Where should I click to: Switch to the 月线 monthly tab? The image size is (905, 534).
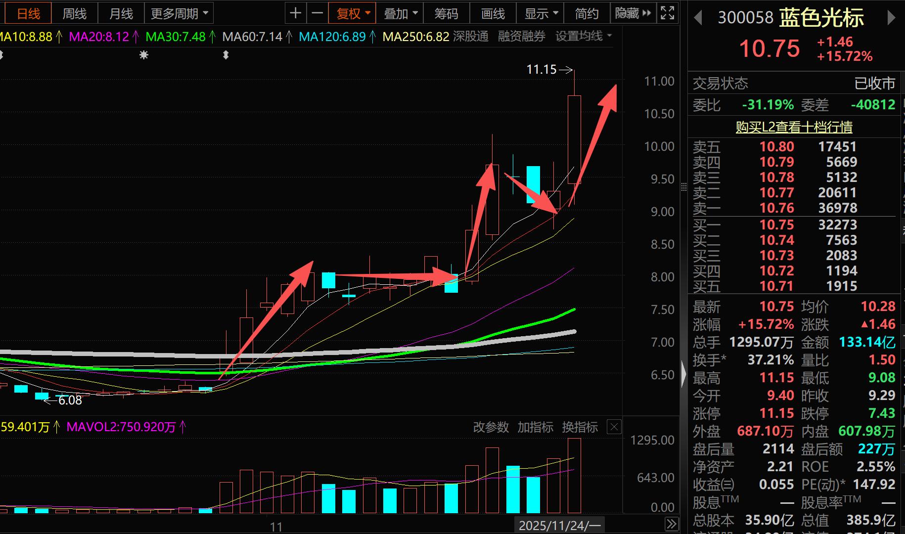[x=121, y=14]
